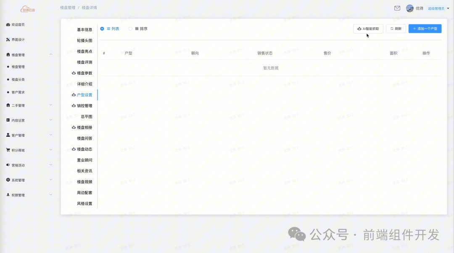
Task: Click the 刷新 refresh button
Action: [396, 29]
